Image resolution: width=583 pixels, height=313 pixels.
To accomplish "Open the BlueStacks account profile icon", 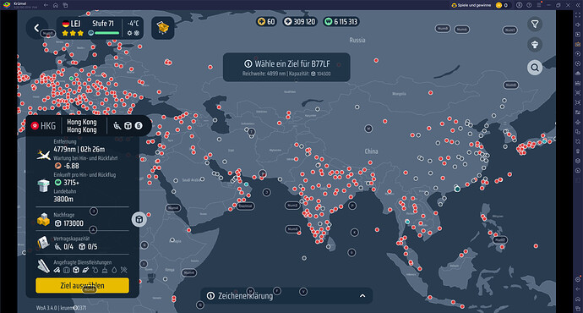I will 519,5.
